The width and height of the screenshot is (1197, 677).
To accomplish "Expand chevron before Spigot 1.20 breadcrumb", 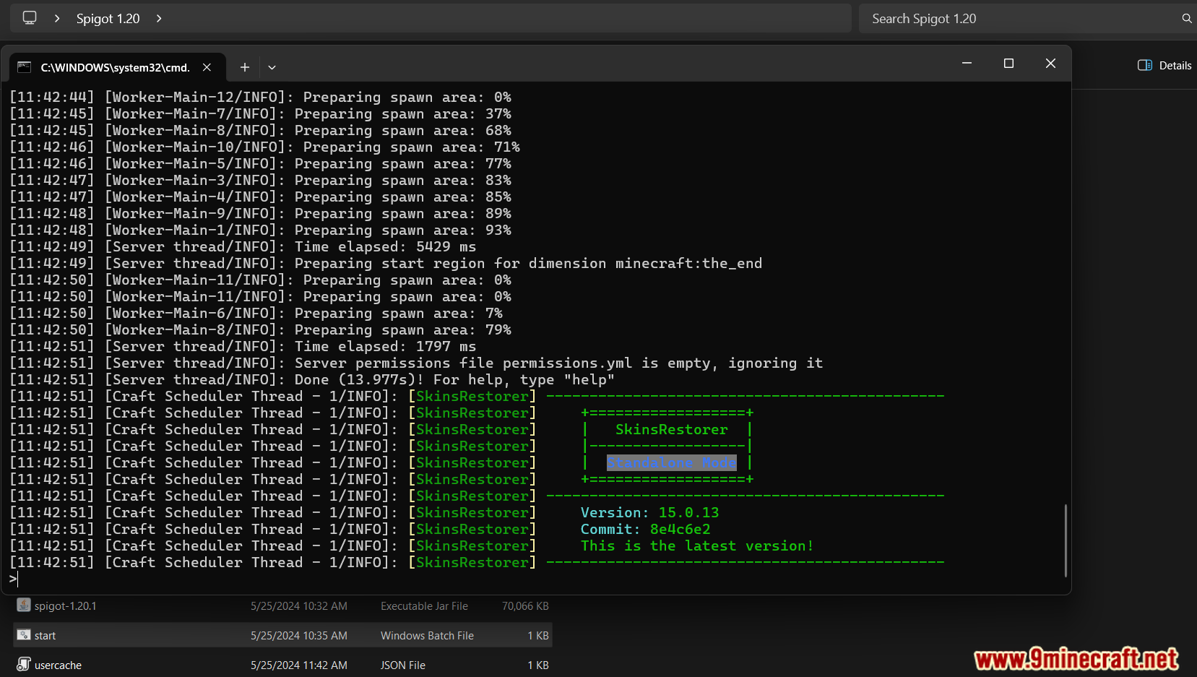I will tap(57, 18).
